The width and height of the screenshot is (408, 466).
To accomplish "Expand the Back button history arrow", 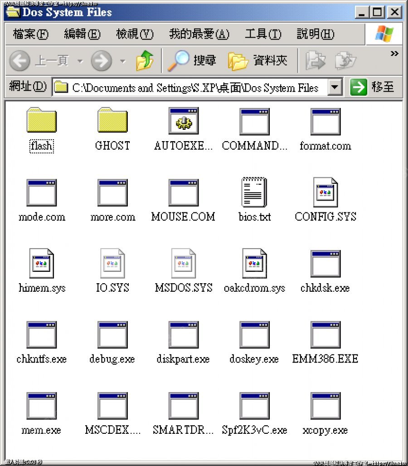I will 80,61.
